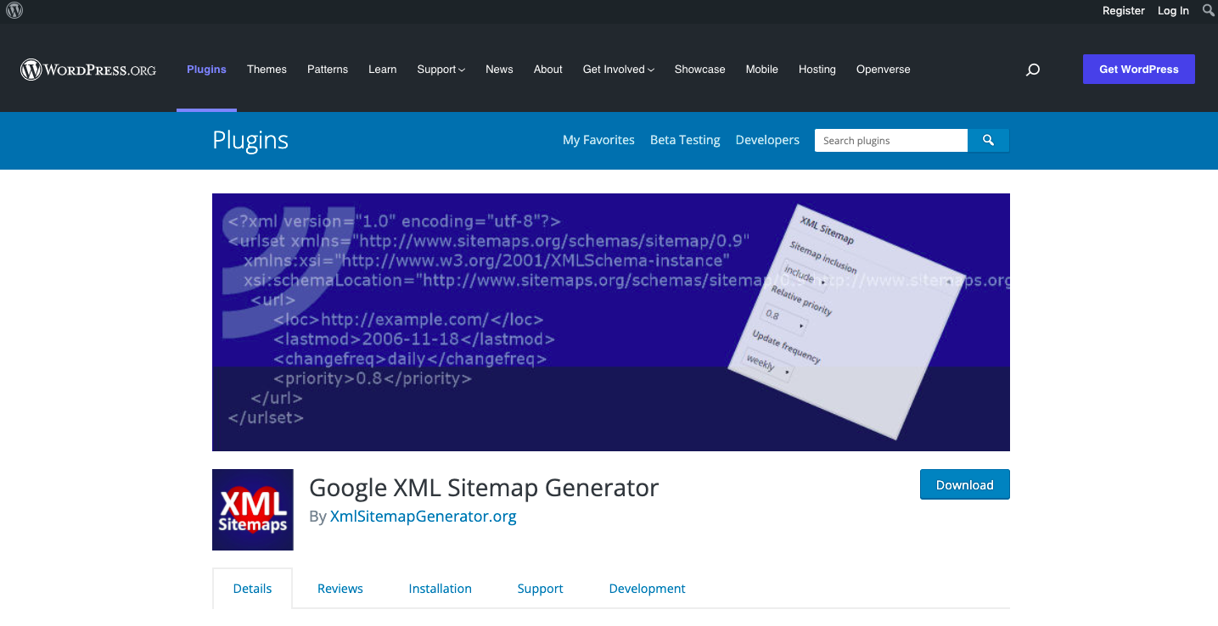The image size is (1218, 626).
Task: Switch to the Reviews tab
Action: click(340, 588)
